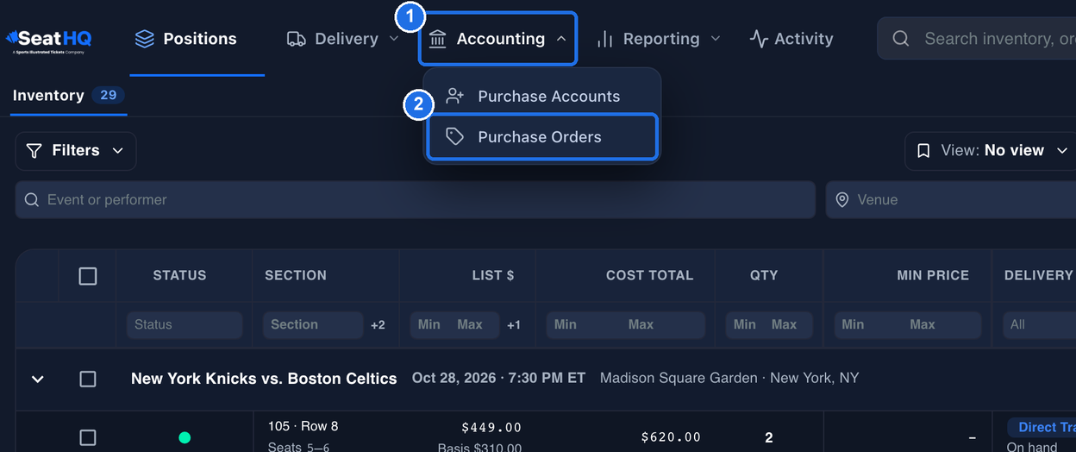Click the Qty Min filter field
The width and height of the screenshot is (1076, 452).
pyautogui.click(x=747, y=324)
